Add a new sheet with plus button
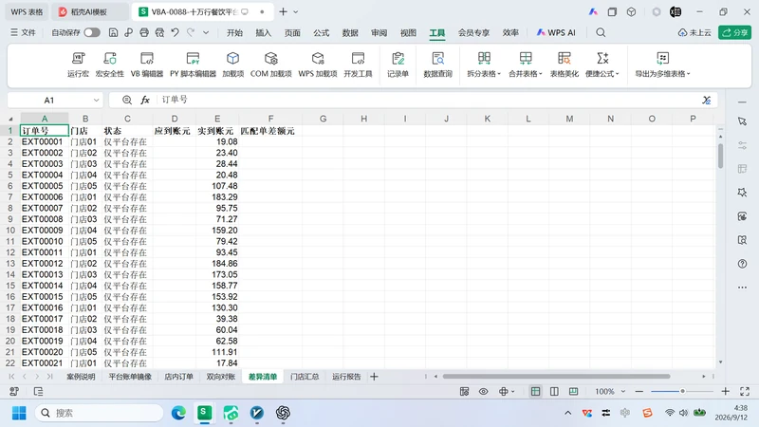Image resolution: width=759 pixels, height=427 pixels. 374,376
